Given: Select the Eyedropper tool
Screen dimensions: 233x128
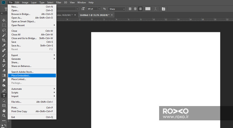Looking at the screenshot, I should 4,45.
